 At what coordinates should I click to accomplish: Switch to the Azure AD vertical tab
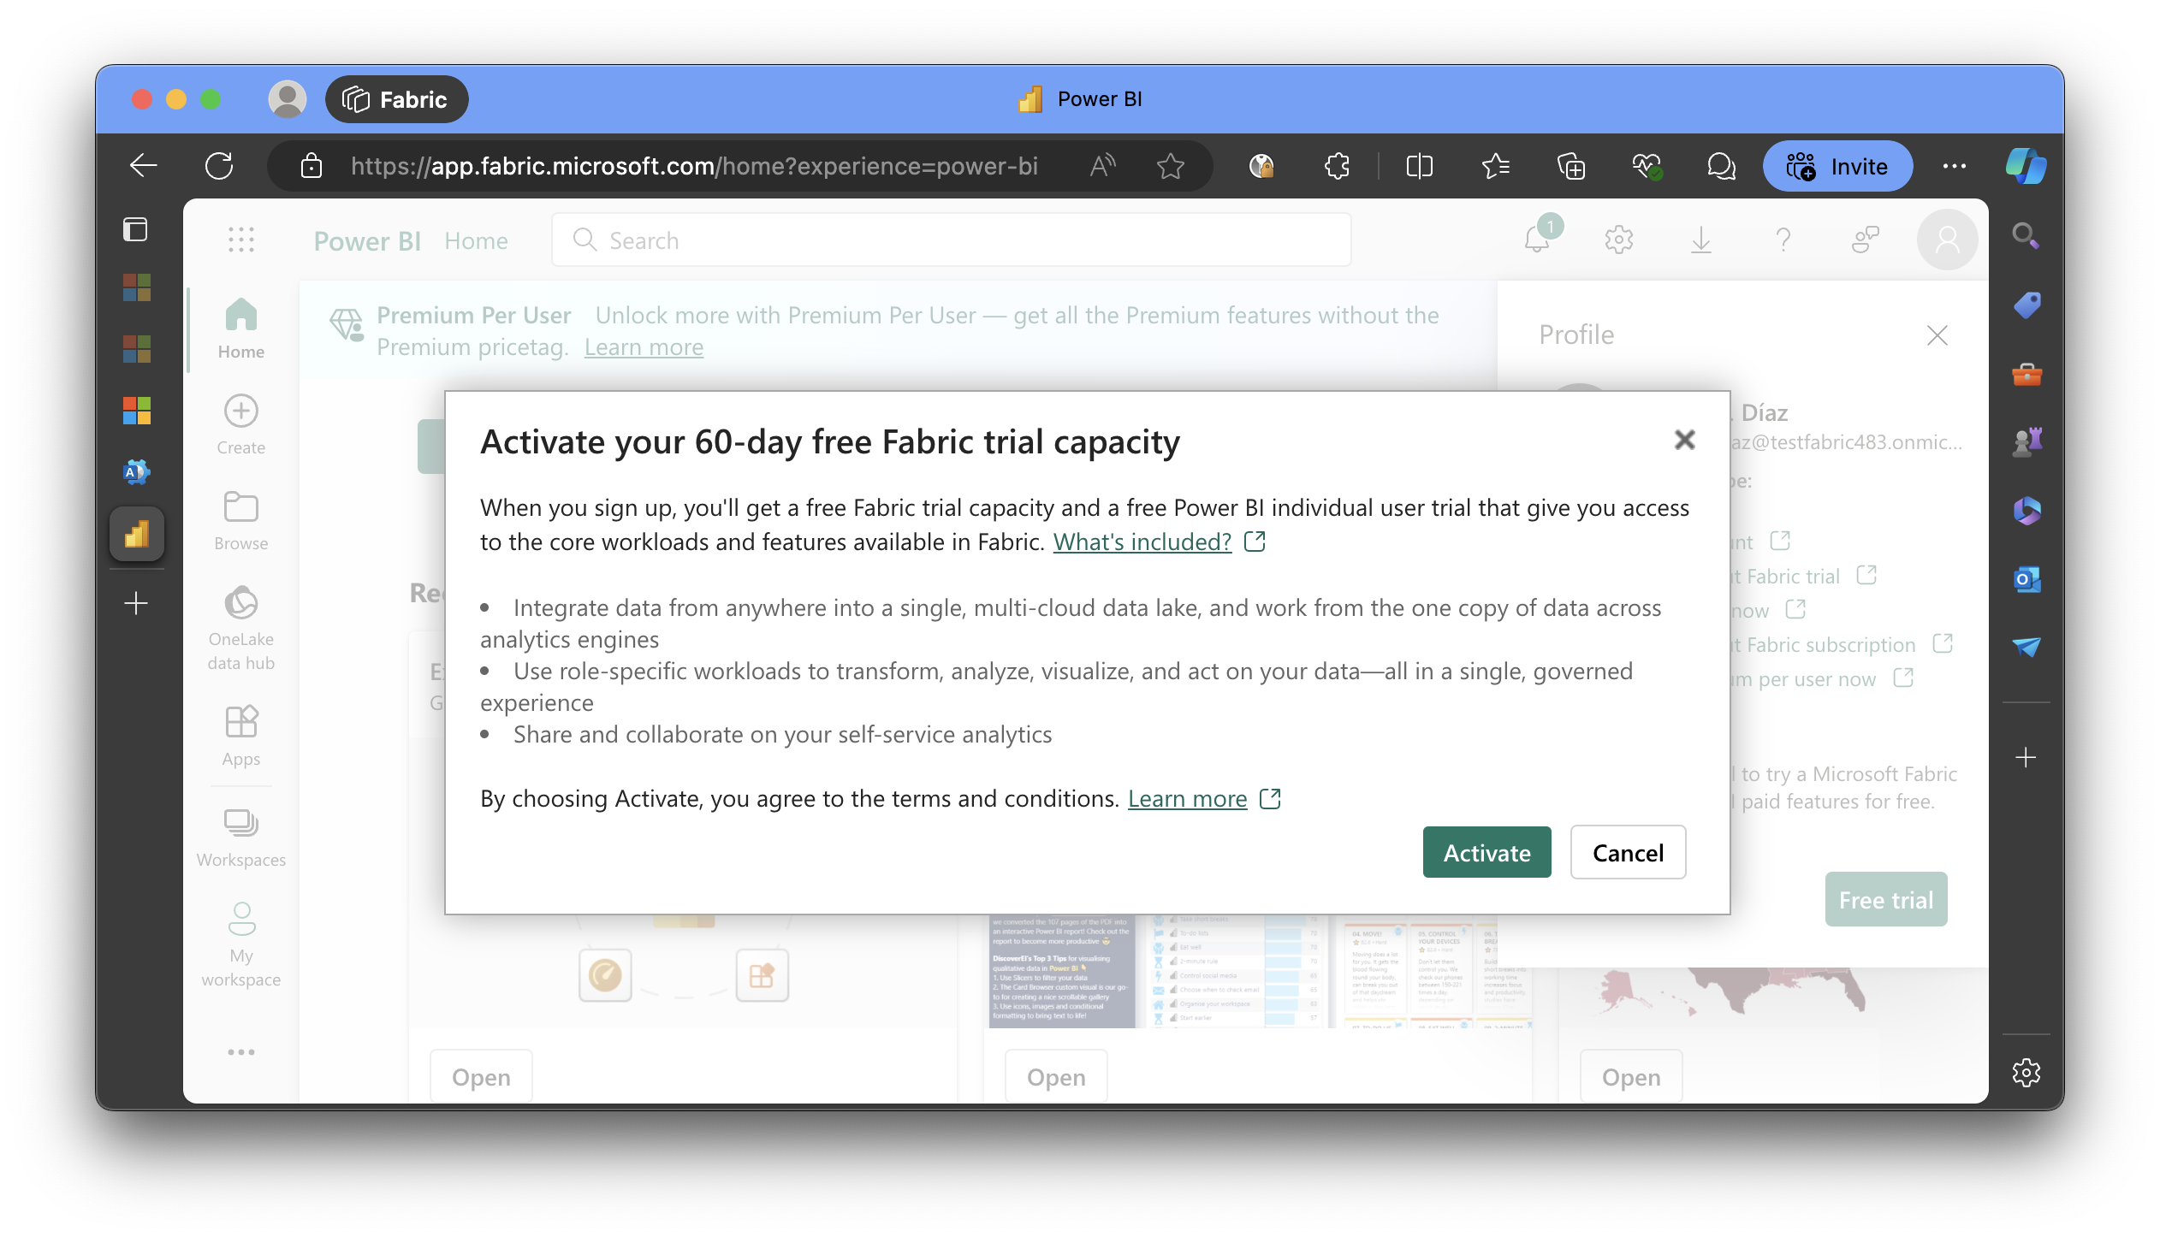[x=137, y=471]
